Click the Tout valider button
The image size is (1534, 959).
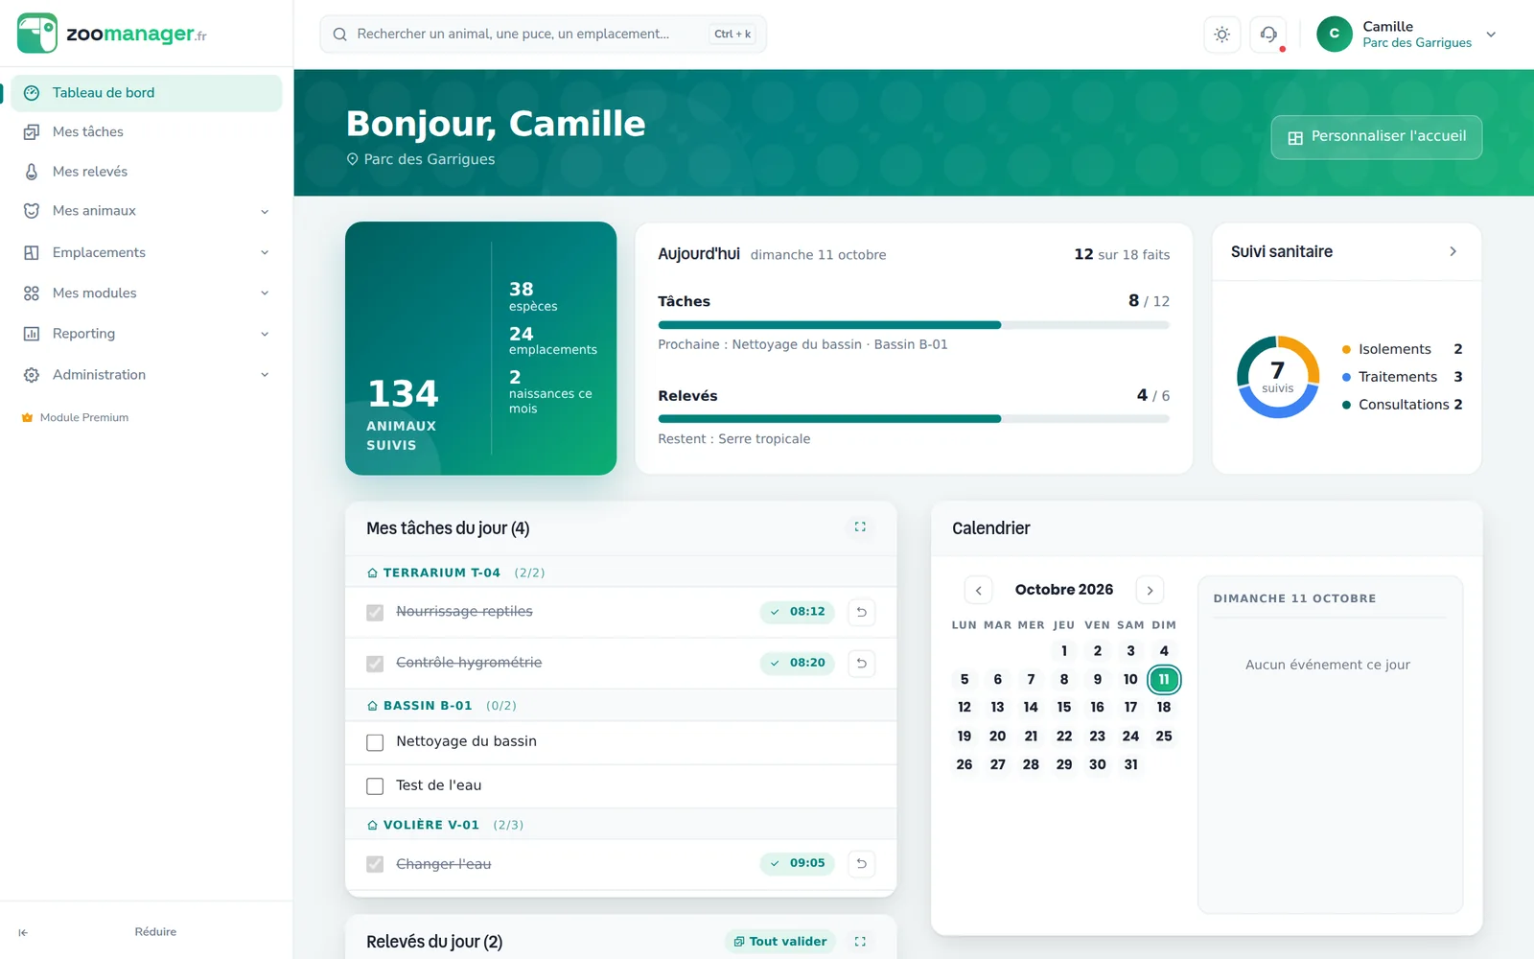tap(780, 942)
